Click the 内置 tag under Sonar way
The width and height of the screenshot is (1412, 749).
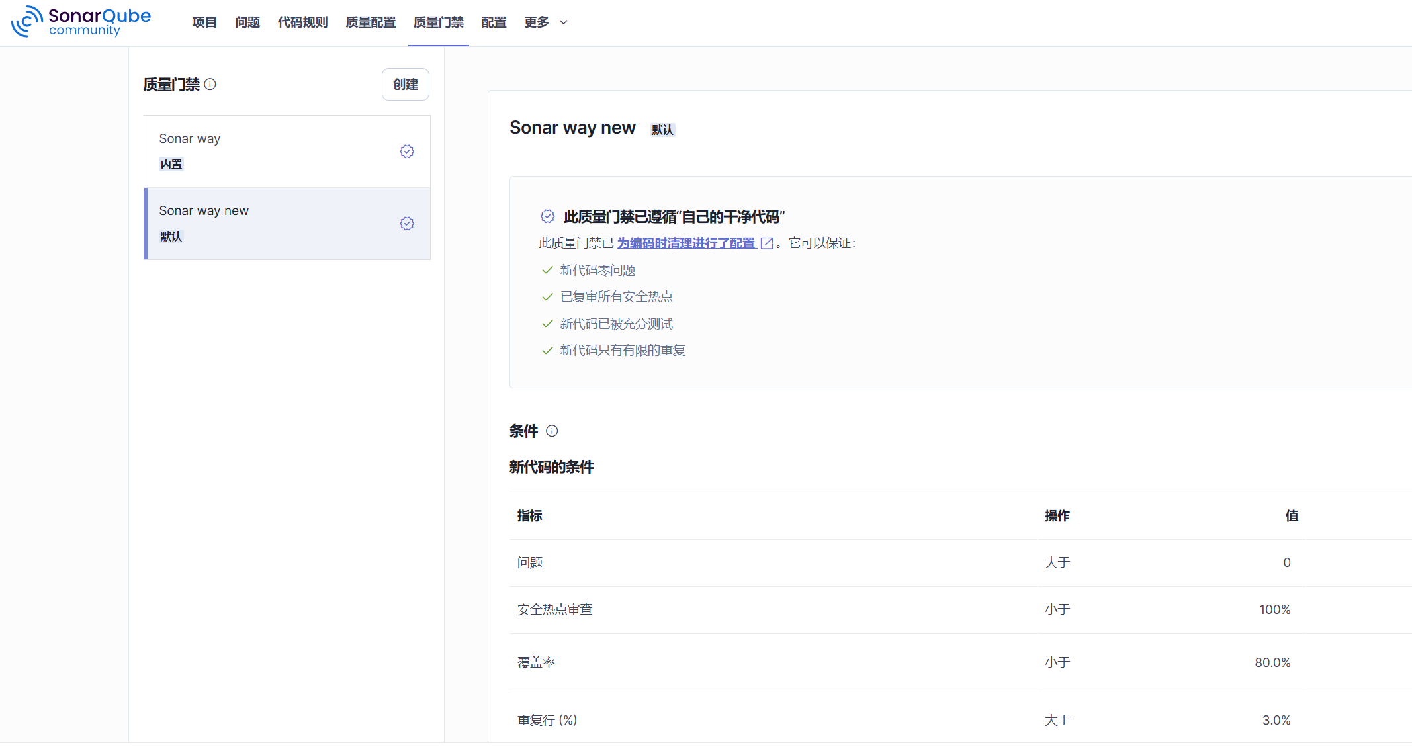pyautogui.click(x=171, y=164)
